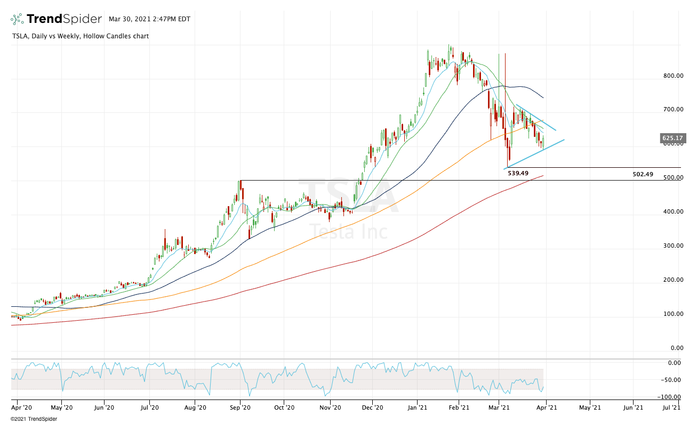This screenshot has width=697, height=424.
Task: Click the Oct '20 date axis label
Action: pyautogui.click(x=284, y=408)
